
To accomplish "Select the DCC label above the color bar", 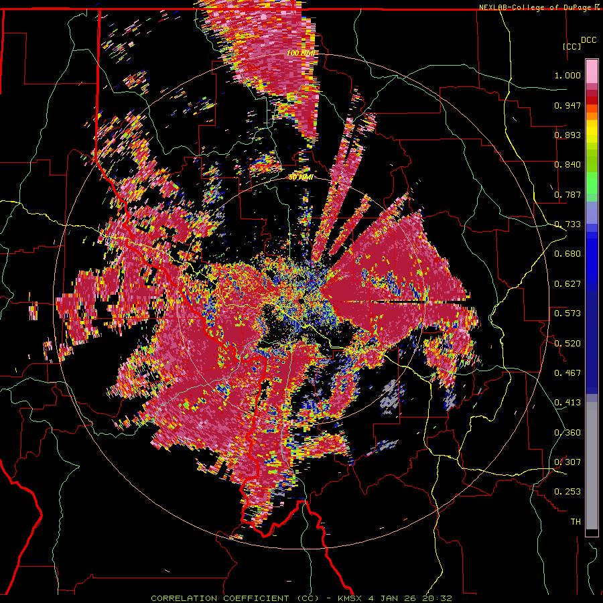I will click(588, 40).
